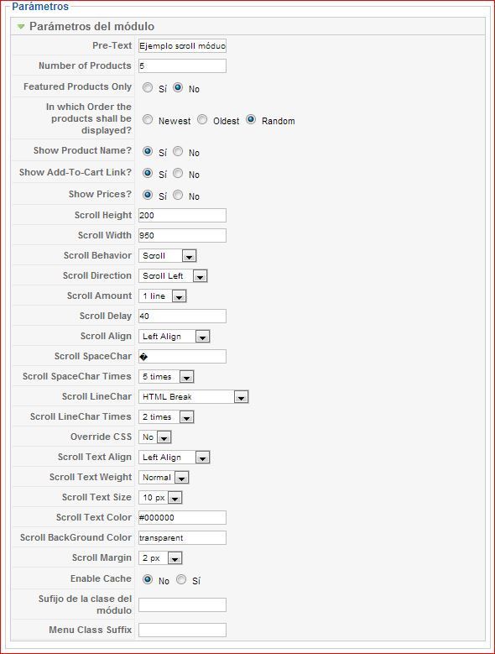Open the Override CSS dropdown
This screenshot has width=495, height=654.
tap(155, 437)
